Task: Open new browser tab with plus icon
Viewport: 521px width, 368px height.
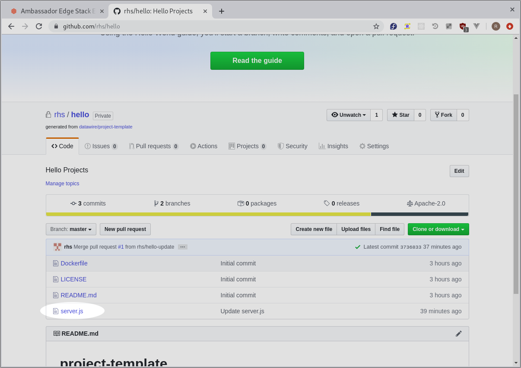Action: click(x=222, y=11)
